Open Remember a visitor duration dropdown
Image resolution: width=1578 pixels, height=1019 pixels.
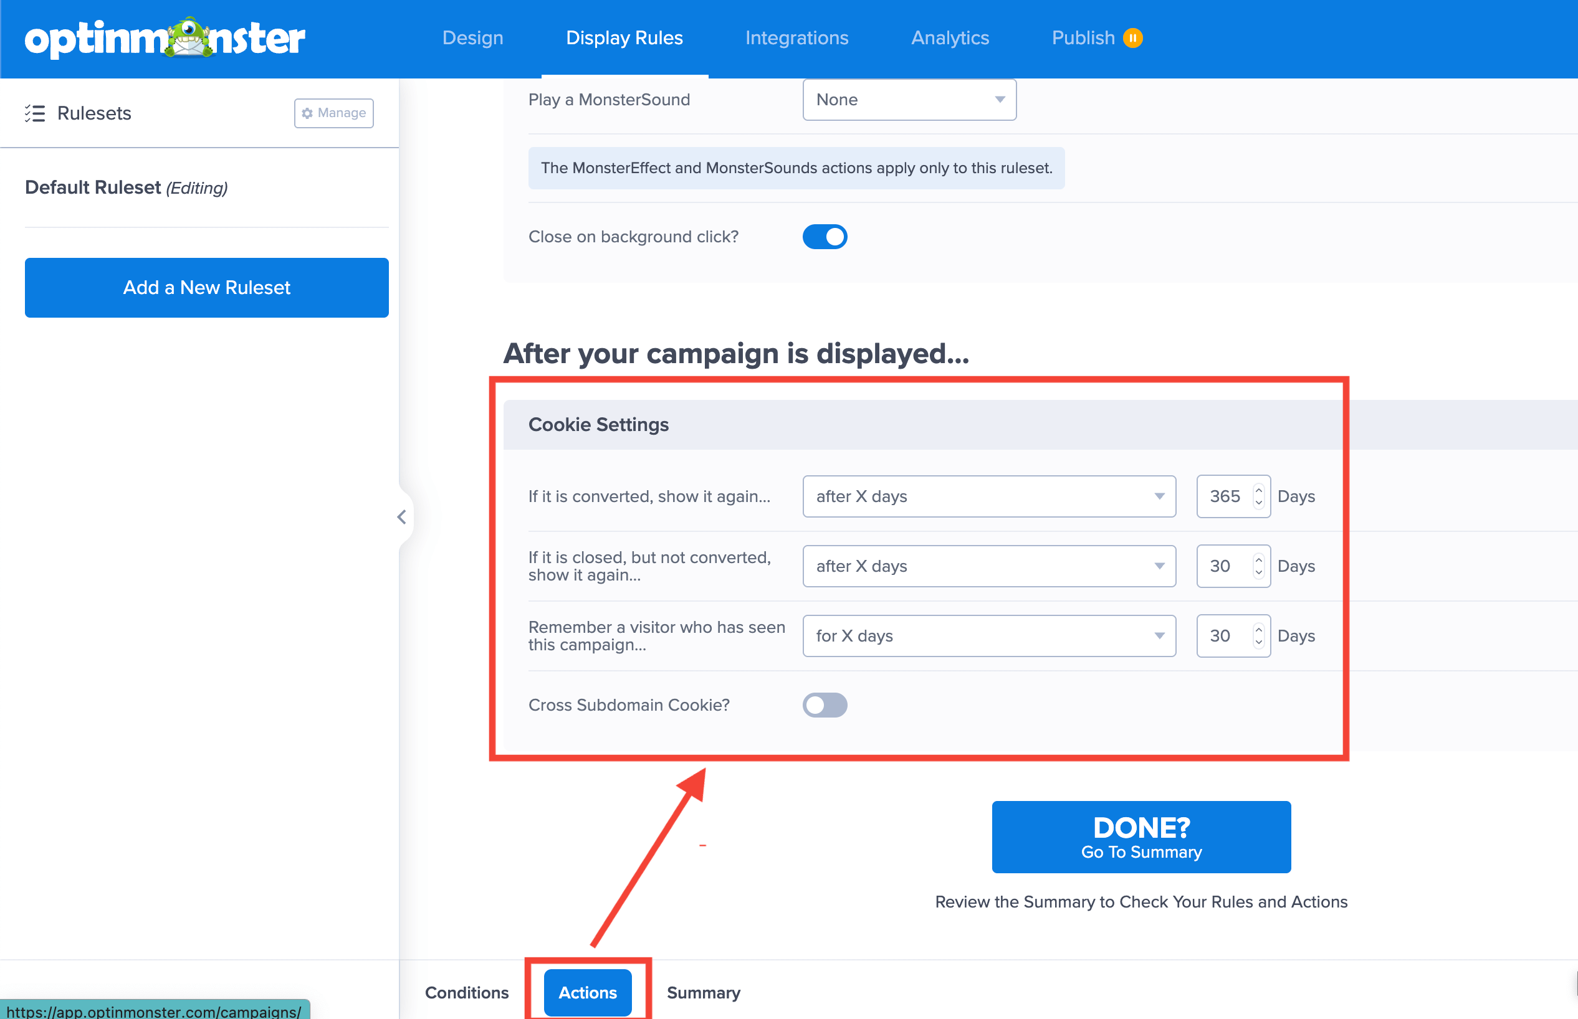click(x=988, y=636)
